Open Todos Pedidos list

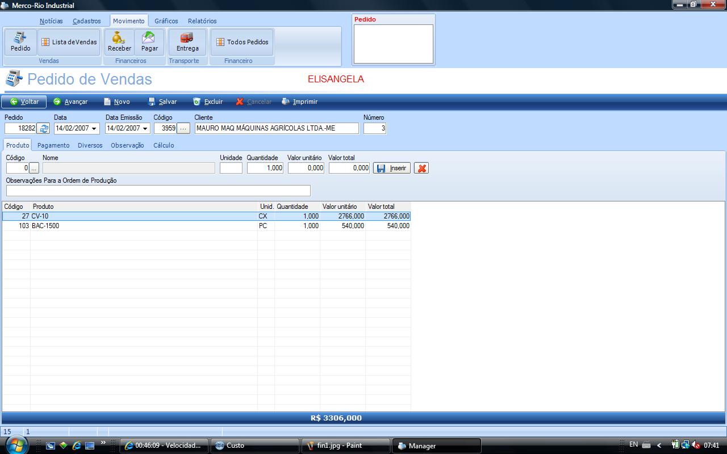[x=242, y=42]
